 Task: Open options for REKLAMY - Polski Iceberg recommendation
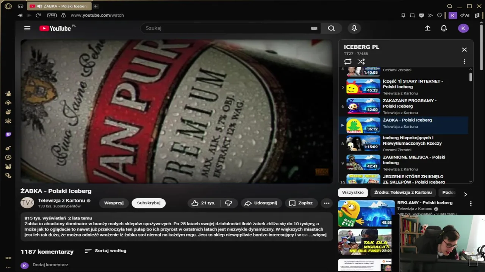click(471, 204)
